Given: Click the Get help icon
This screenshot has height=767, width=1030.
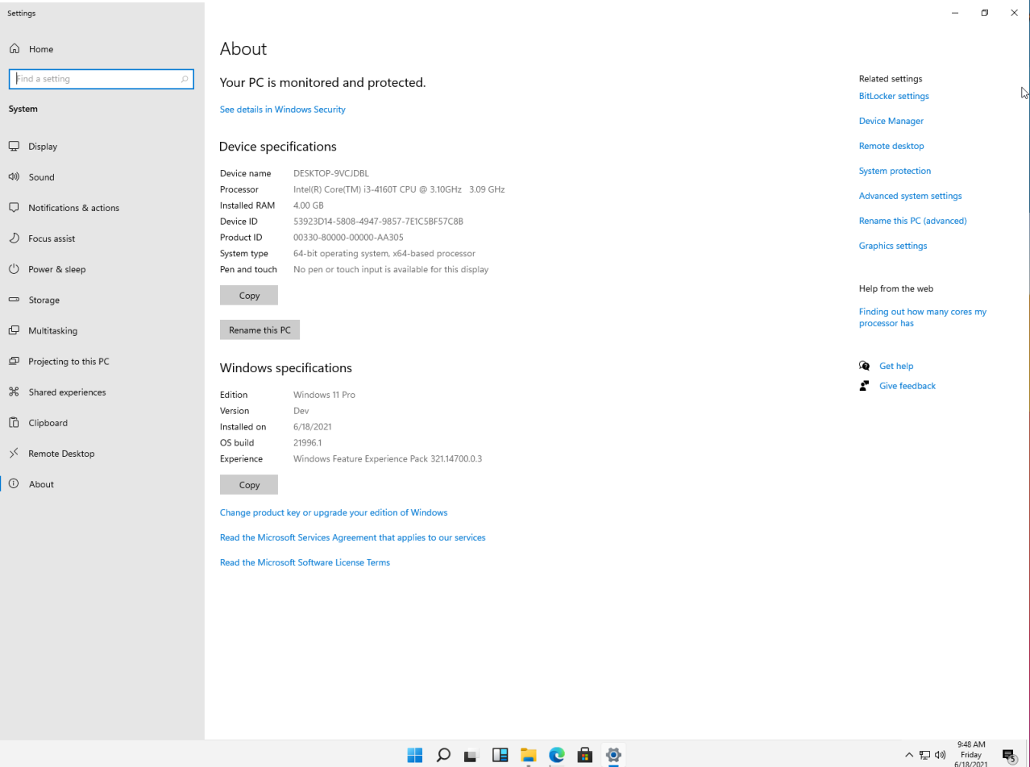Looking at the screenshot, I should click(x=865, y=366).
